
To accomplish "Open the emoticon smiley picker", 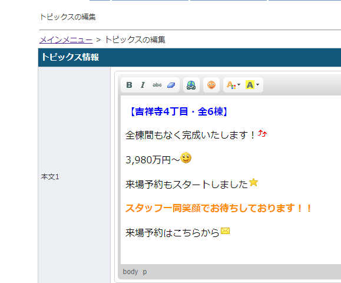I will [211, 85].
